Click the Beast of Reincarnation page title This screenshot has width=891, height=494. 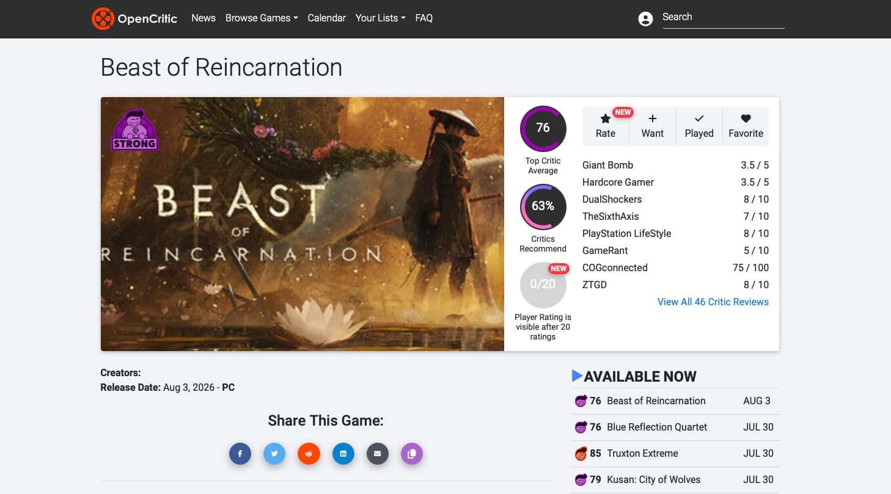click(221, 67)
